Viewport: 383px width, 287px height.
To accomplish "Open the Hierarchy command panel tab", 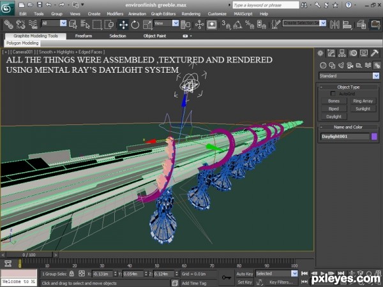I will coord(342,53).
